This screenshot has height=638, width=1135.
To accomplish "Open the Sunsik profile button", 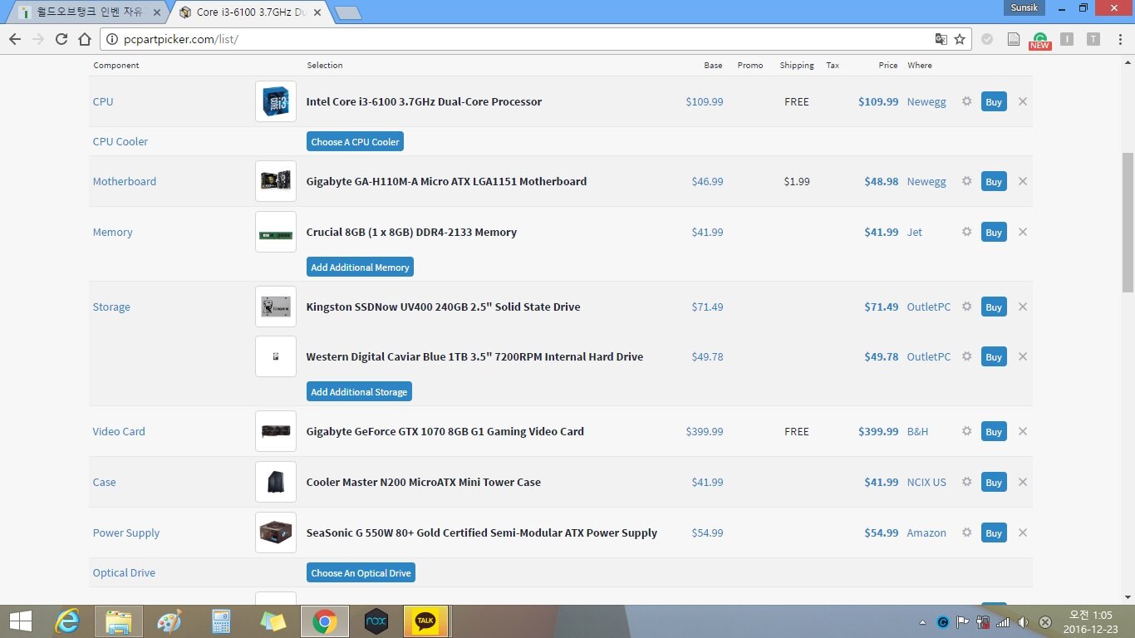I will coord(1024,7).
